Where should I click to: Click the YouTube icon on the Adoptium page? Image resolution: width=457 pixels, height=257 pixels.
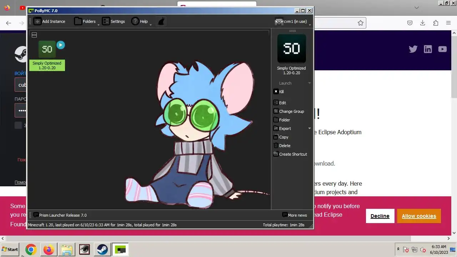pos(442,49)
